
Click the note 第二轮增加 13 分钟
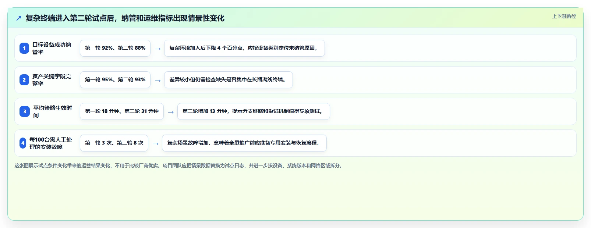point(254,111)
